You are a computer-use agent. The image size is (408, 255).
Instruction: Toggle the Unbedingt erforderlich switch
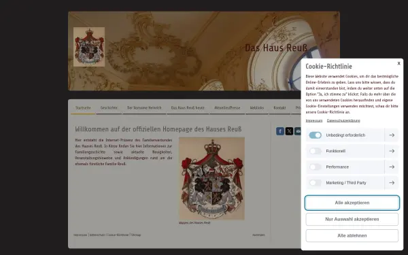(x=315, y=135)
